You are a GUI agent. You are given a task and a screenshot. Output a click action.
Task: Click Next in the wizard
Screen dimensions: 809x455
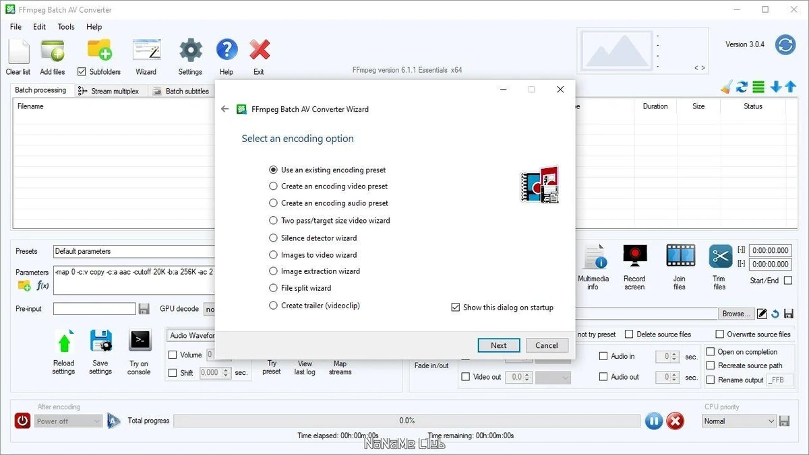(499, 345)
